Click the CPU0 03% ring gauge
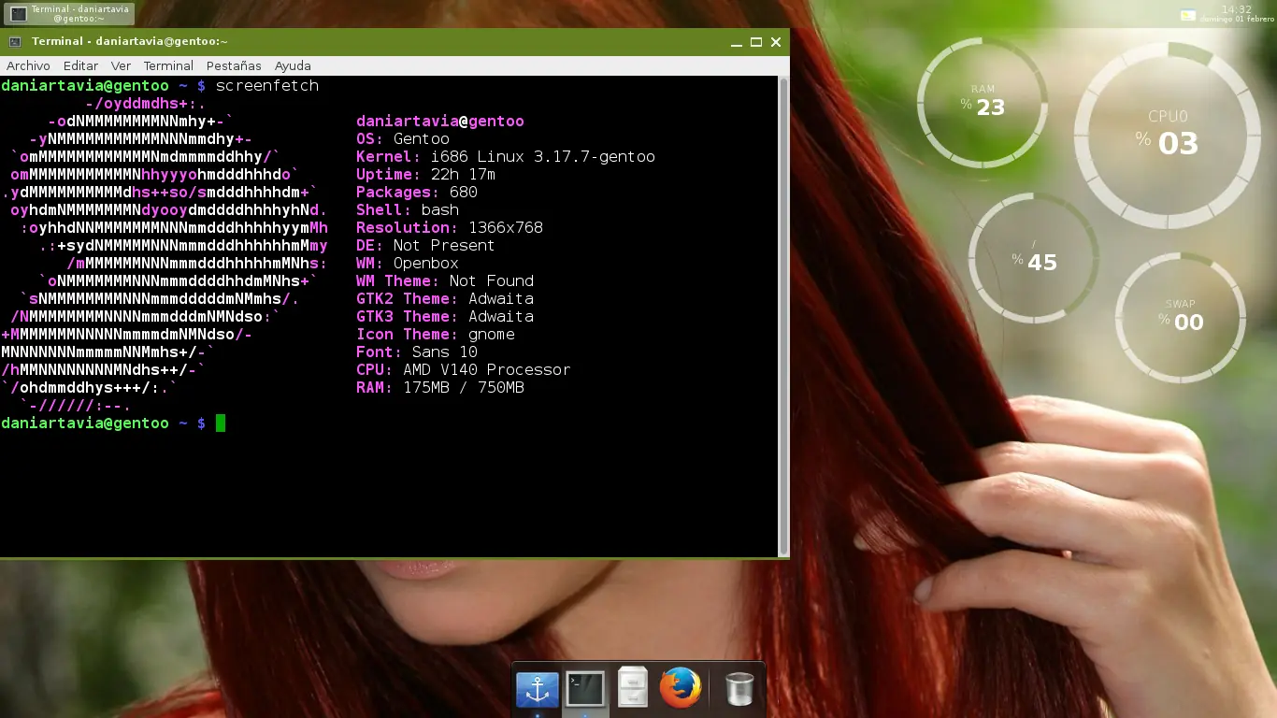1277x718 pixels. (1169, 136)
